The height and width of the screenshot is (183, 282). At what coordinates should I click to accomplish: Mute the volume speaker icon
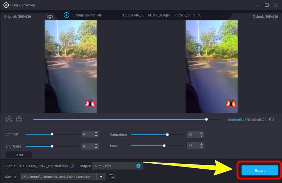point(271,119)
